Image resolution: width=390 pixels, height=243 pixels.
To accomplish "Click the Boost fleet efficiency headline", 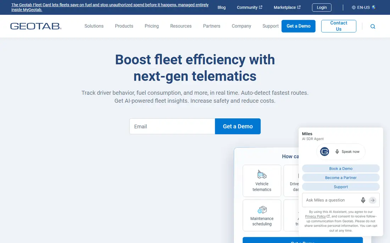I will 195,67.
